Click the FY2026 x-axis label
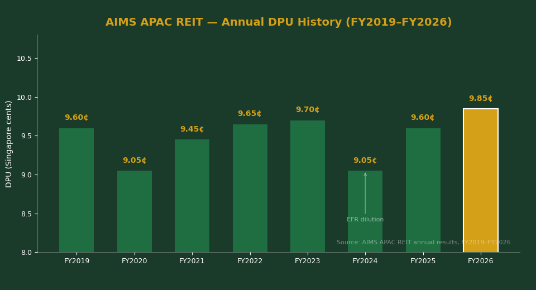 481,262
